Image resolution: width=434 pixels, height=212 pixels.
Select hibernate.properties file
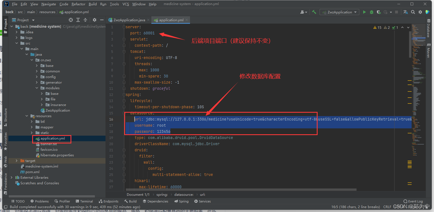55,155
